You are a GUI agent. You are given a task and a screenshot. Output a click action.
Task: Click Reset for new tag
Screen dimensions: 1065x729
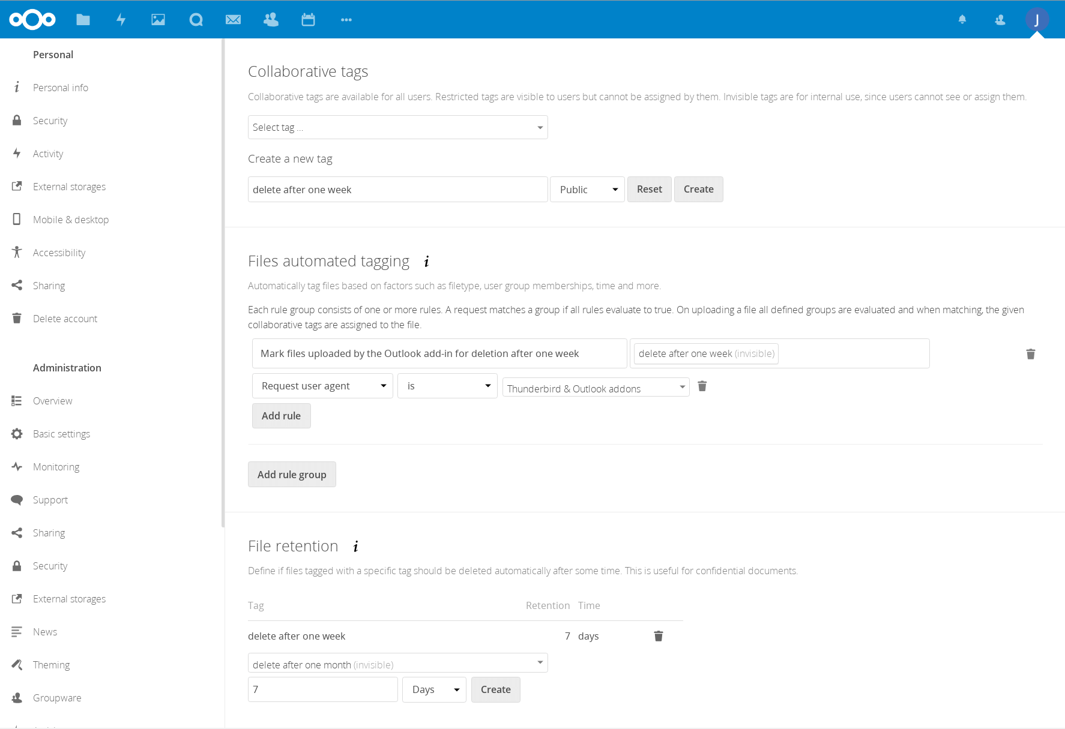(x=650, y=190)
